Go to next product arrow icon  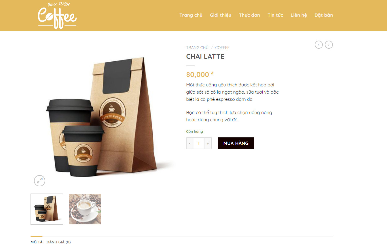coord(329,45)
